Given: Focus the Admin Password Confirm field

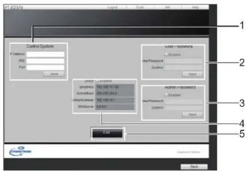Looking at the screenshot, I should (x=184, y=108).
